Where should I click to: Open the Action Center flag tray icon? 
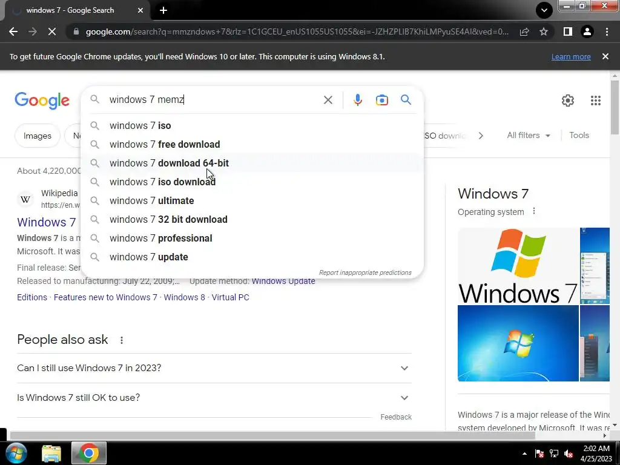point(539,453)
